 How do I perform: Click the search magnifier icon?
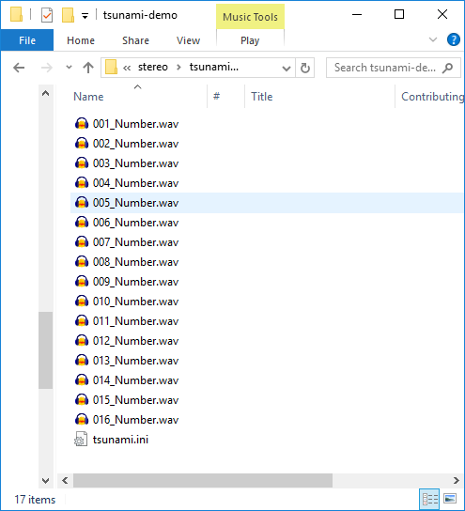(x=448, y=68)
